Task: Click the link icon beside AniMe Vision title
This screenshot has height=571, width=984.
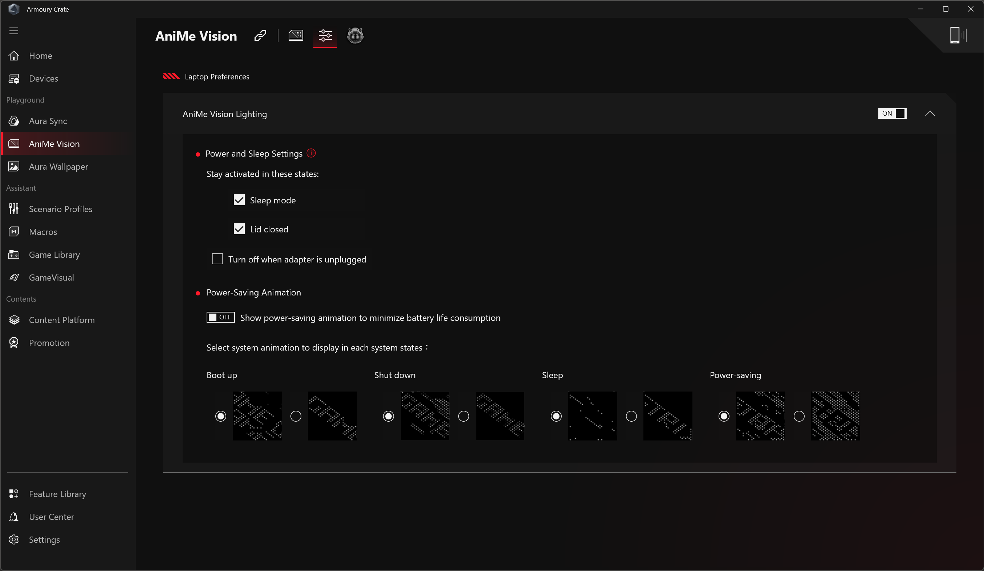Action: click(x=260, y=36)
